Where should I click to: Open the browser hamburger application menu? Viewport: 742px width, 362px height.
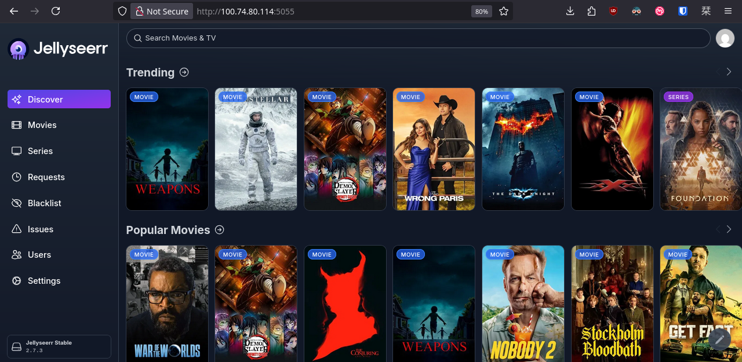728,11
